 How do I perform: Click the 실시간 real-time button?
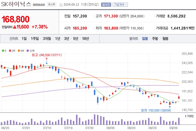[106, 5]
